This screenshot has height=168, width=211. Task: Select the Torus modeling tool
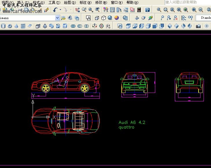(x=10, y=26)
